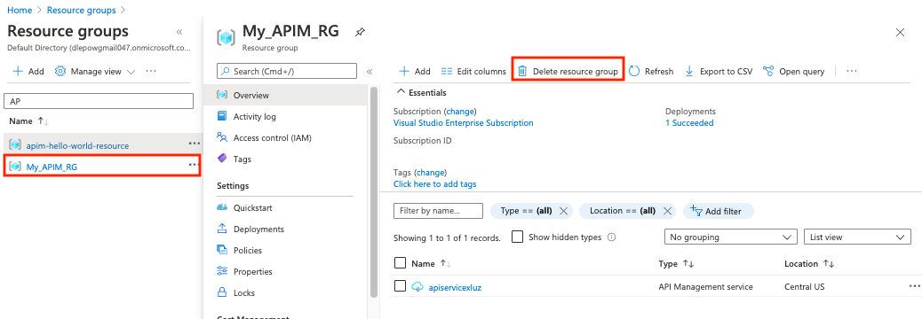Click the Access control people icon

point(222,138)
